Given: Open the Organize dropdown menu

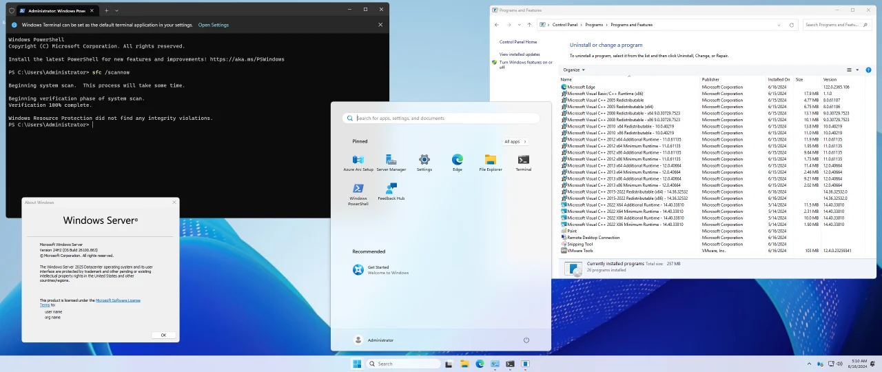Looking at the screenshot, I should pos(573,70).
